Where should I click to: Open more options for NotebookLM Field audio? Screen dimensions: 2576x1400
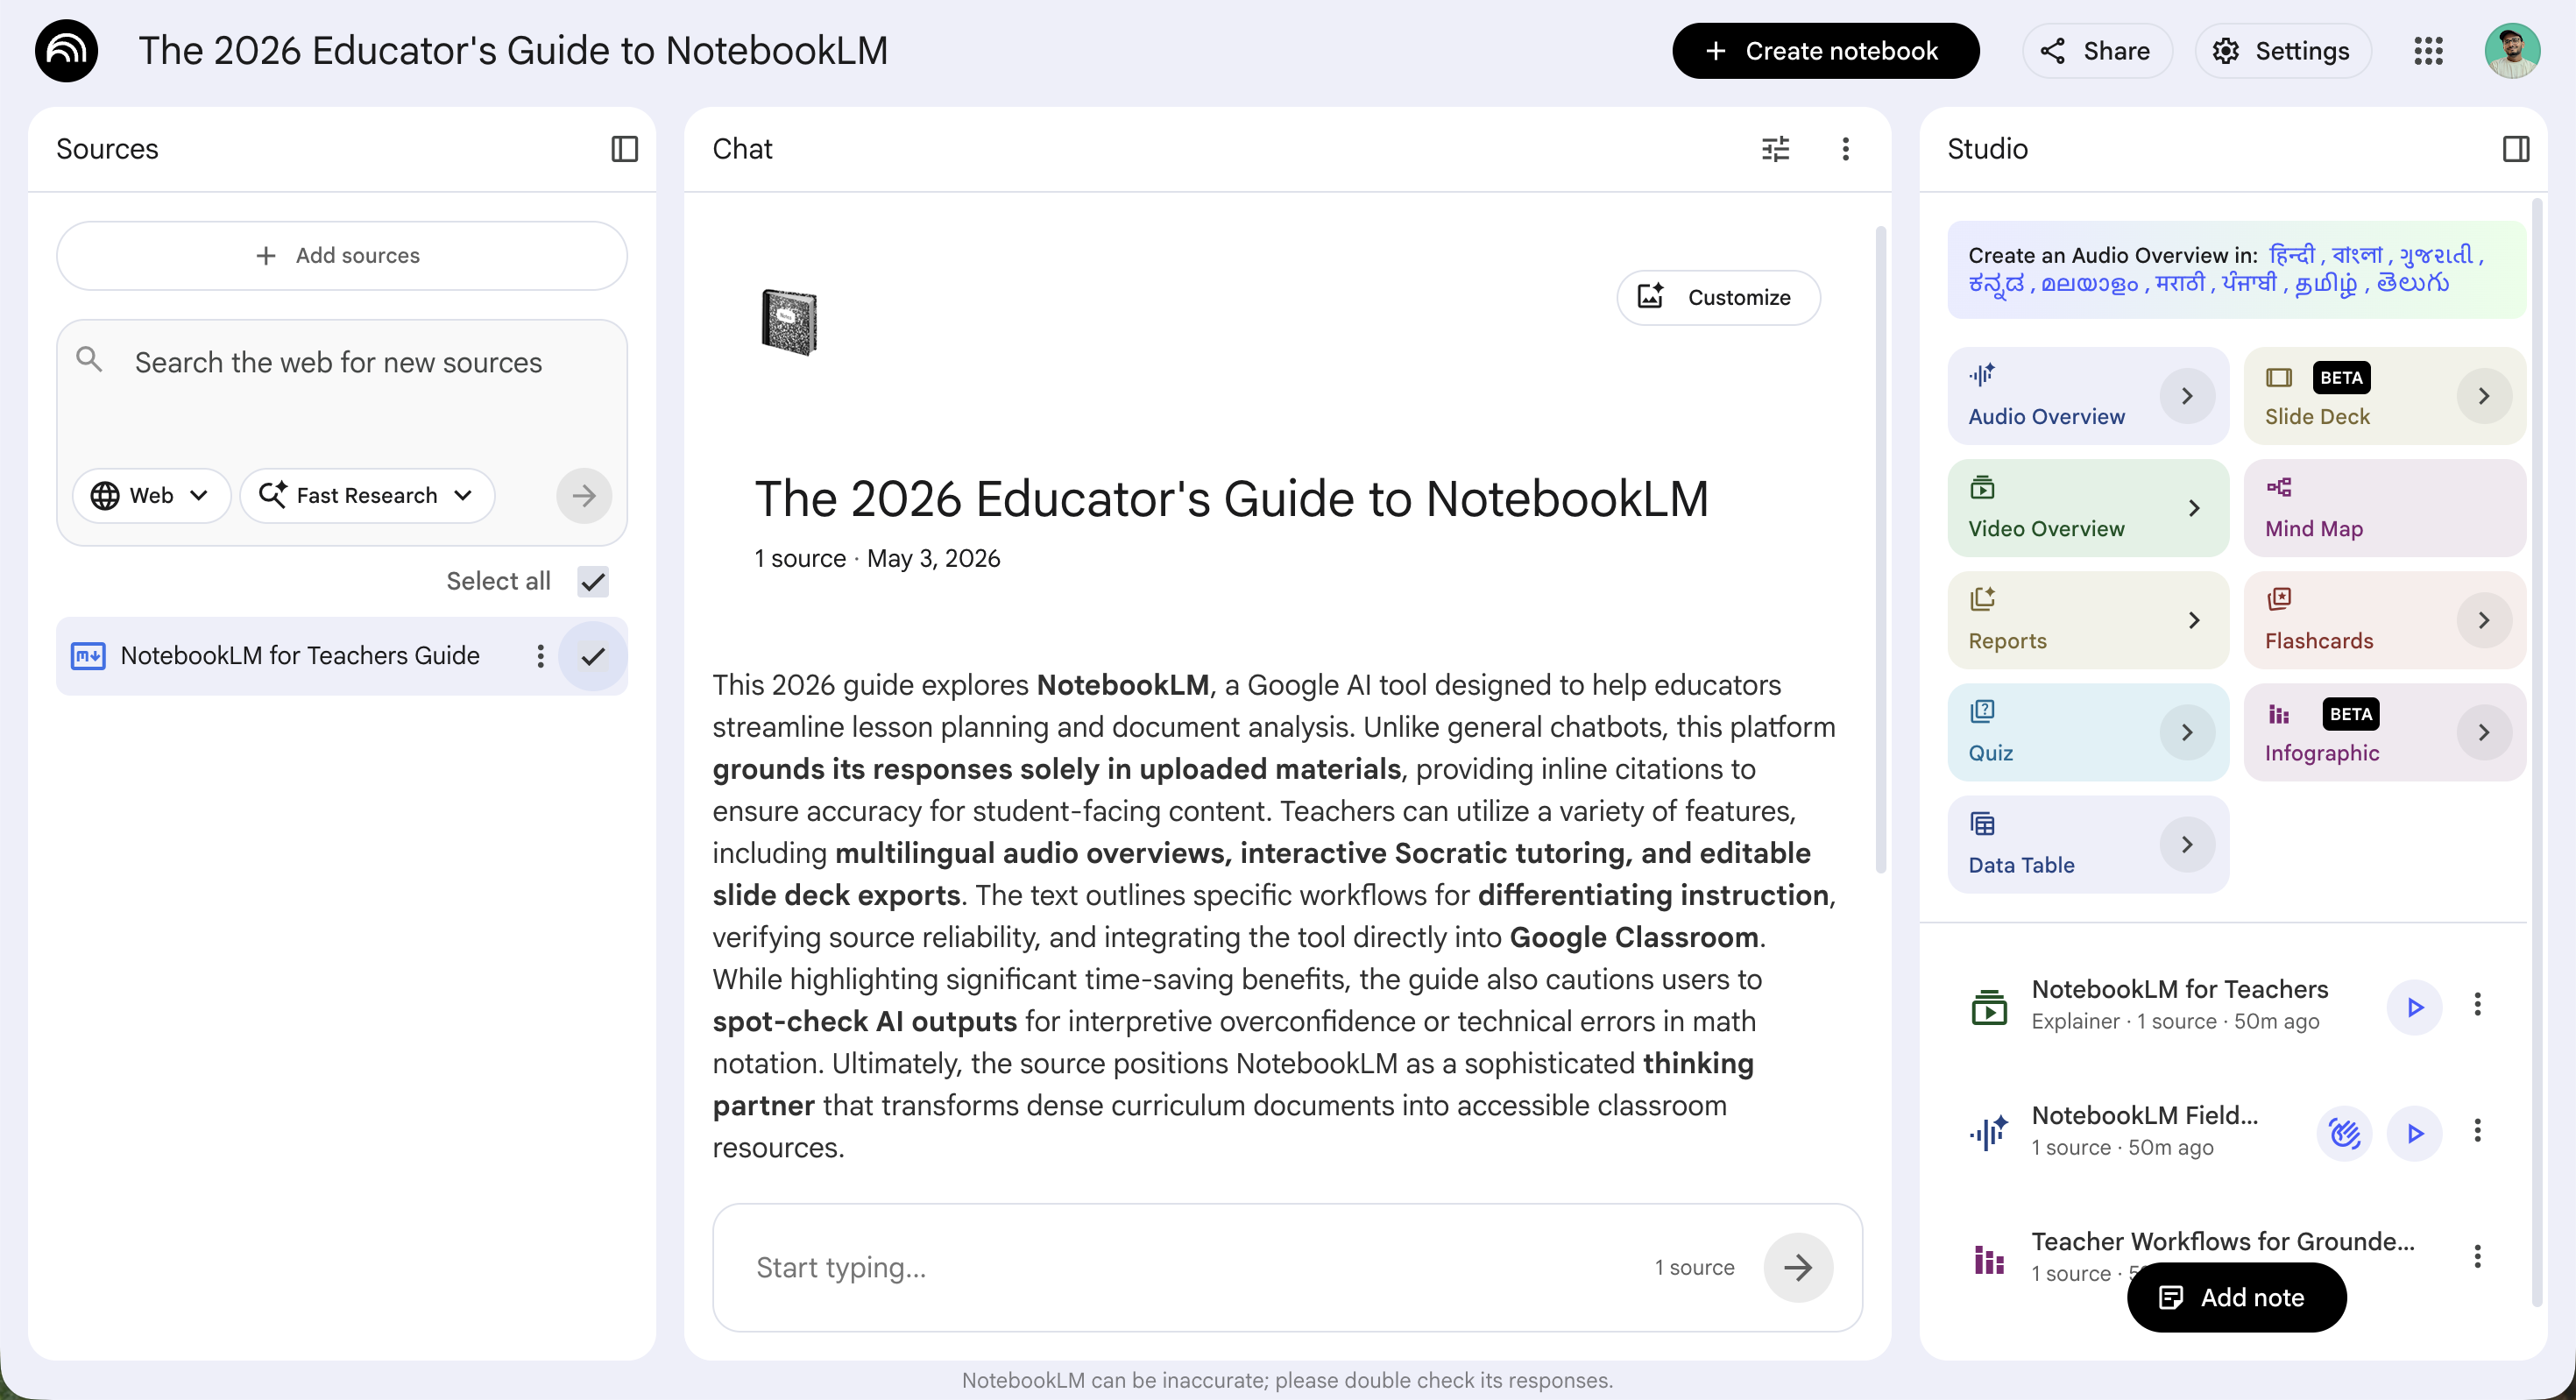click(x=2477, y=1130)
